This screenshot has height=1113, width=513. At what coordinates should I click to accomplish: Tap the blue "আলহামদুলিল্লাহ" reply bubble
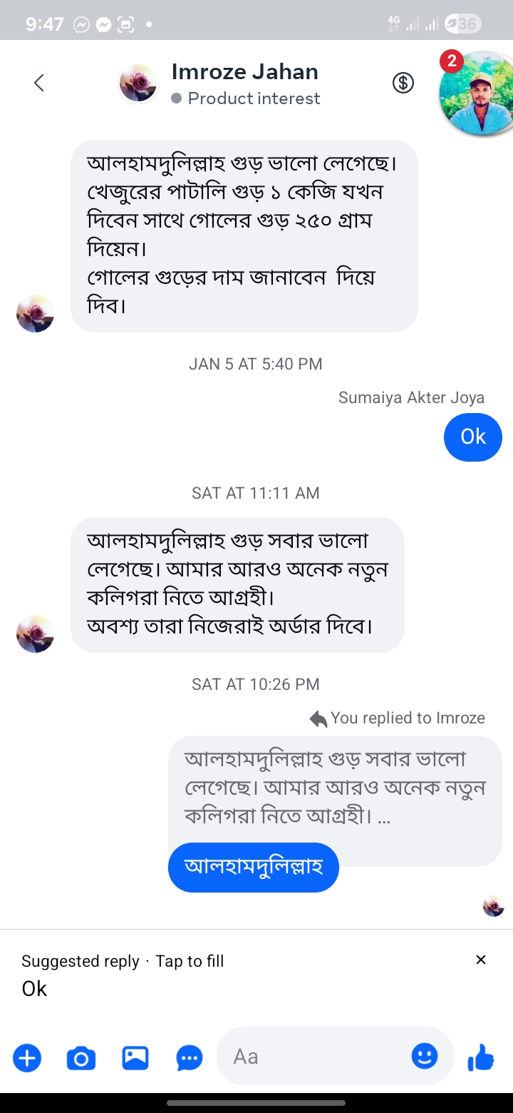[x=254, y=866]
